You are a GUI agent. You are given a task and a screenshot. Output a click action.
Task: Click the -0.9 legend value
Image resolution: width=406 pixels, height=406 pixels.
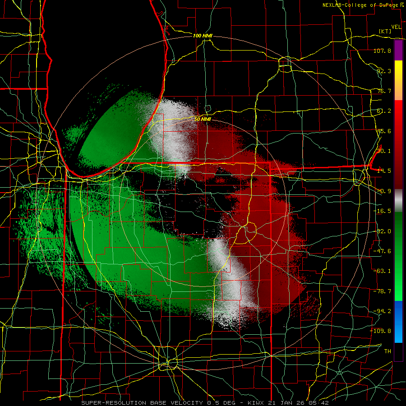coord(384,191)
